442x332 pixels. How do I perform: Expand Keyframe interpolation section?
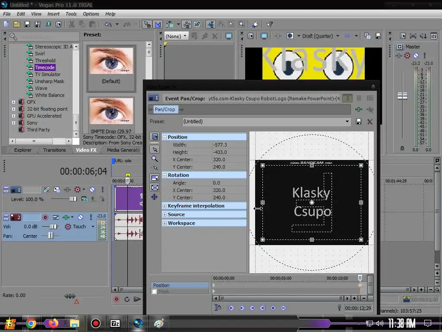point(164,206)
